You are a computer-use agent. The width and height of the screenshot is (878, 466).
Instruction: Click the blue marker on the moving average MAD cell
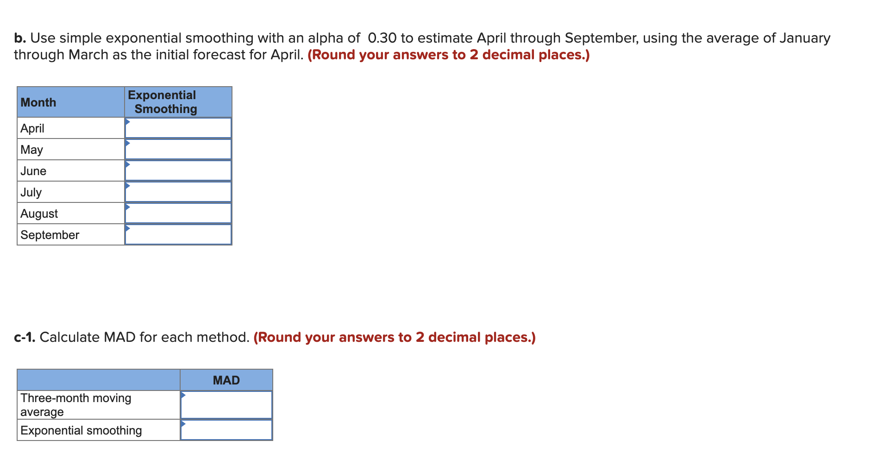182,395
